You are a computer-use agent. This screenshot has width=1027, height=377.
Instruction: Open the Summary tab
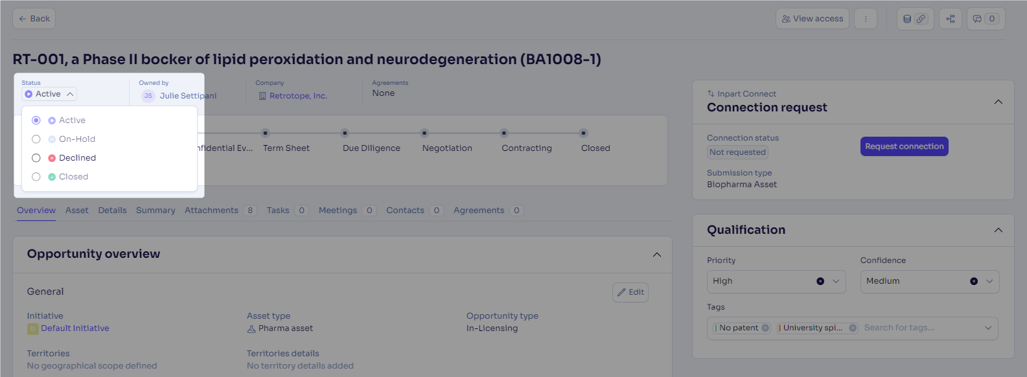coord(156,211)
